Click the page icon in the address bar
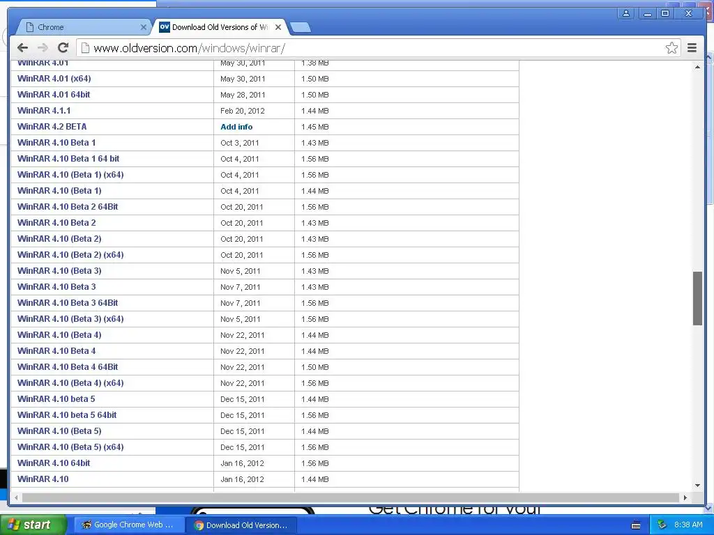This screenshot has height=535, width=714. (x=85, y=48)
